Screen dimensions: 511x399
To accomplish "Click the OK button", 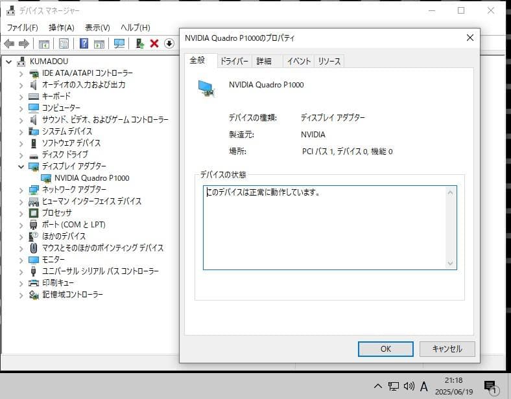I will [x=386, y=349].
